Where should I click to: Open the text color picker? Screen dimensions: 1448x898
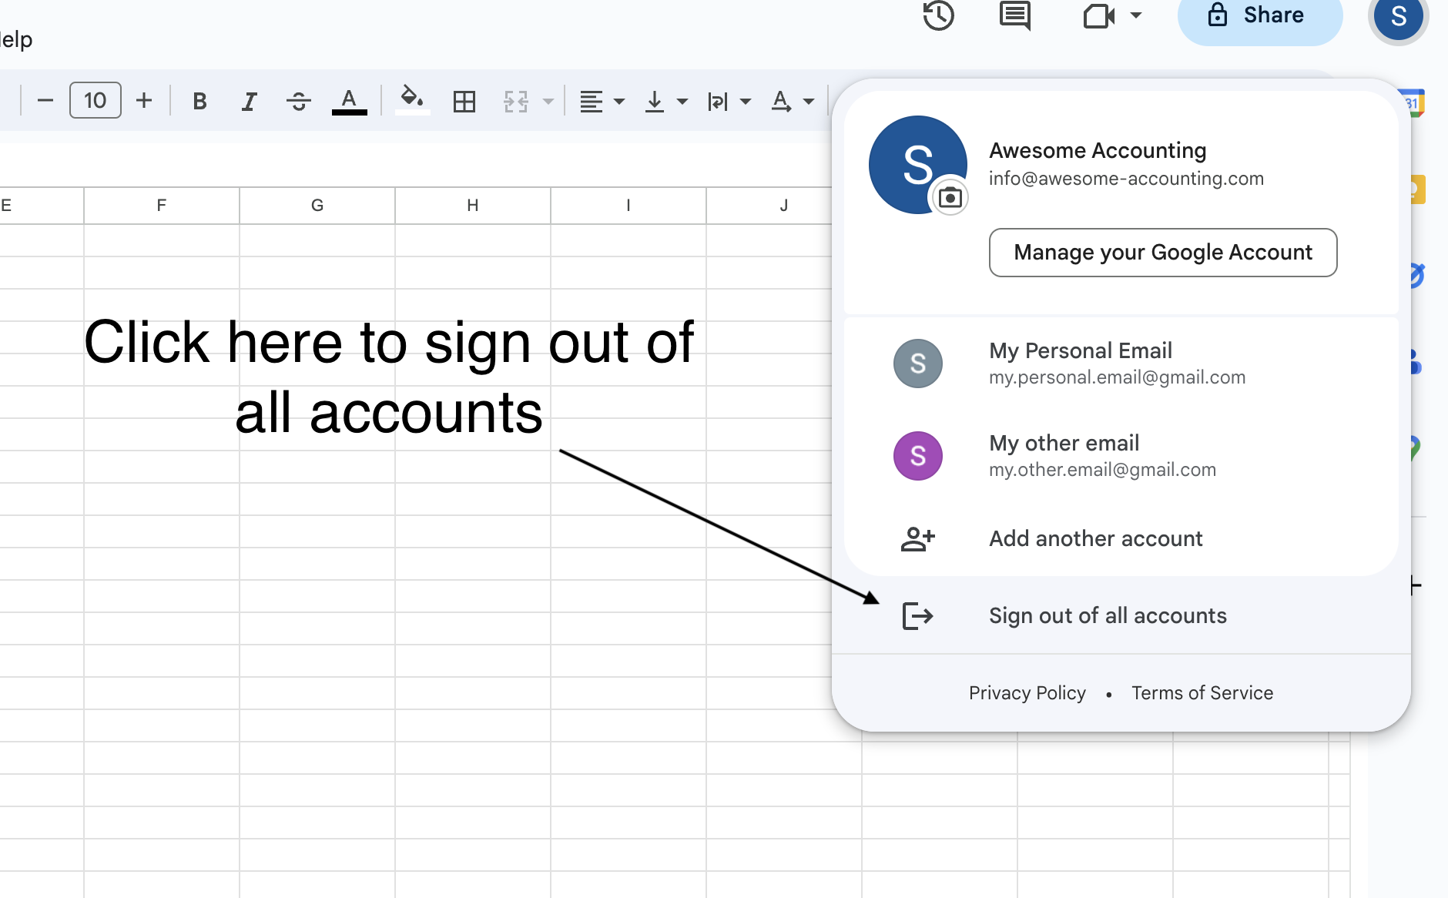coord(349,101)
